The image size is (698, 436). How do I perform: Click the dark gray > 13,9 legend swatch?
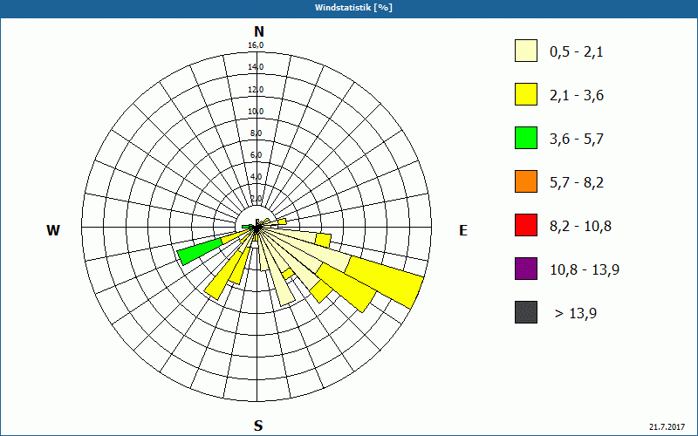click(526, 312)
